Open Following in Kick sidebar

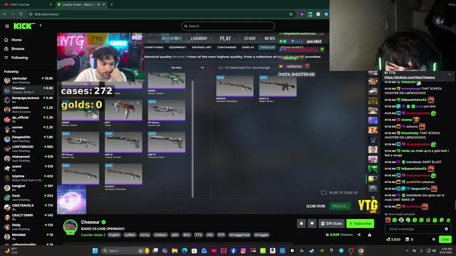coord(20,58)
